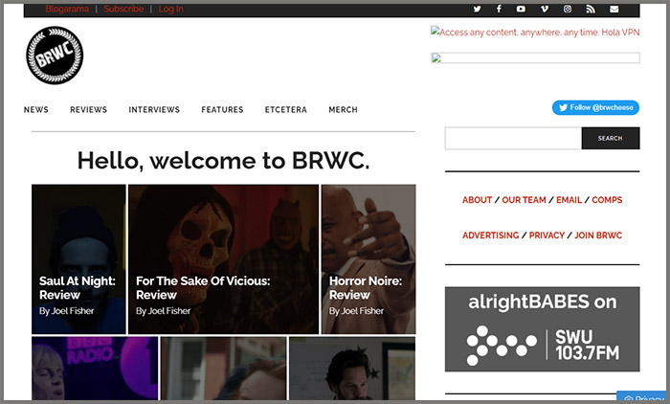Open the Horror Noire review card

pos(368,259)
